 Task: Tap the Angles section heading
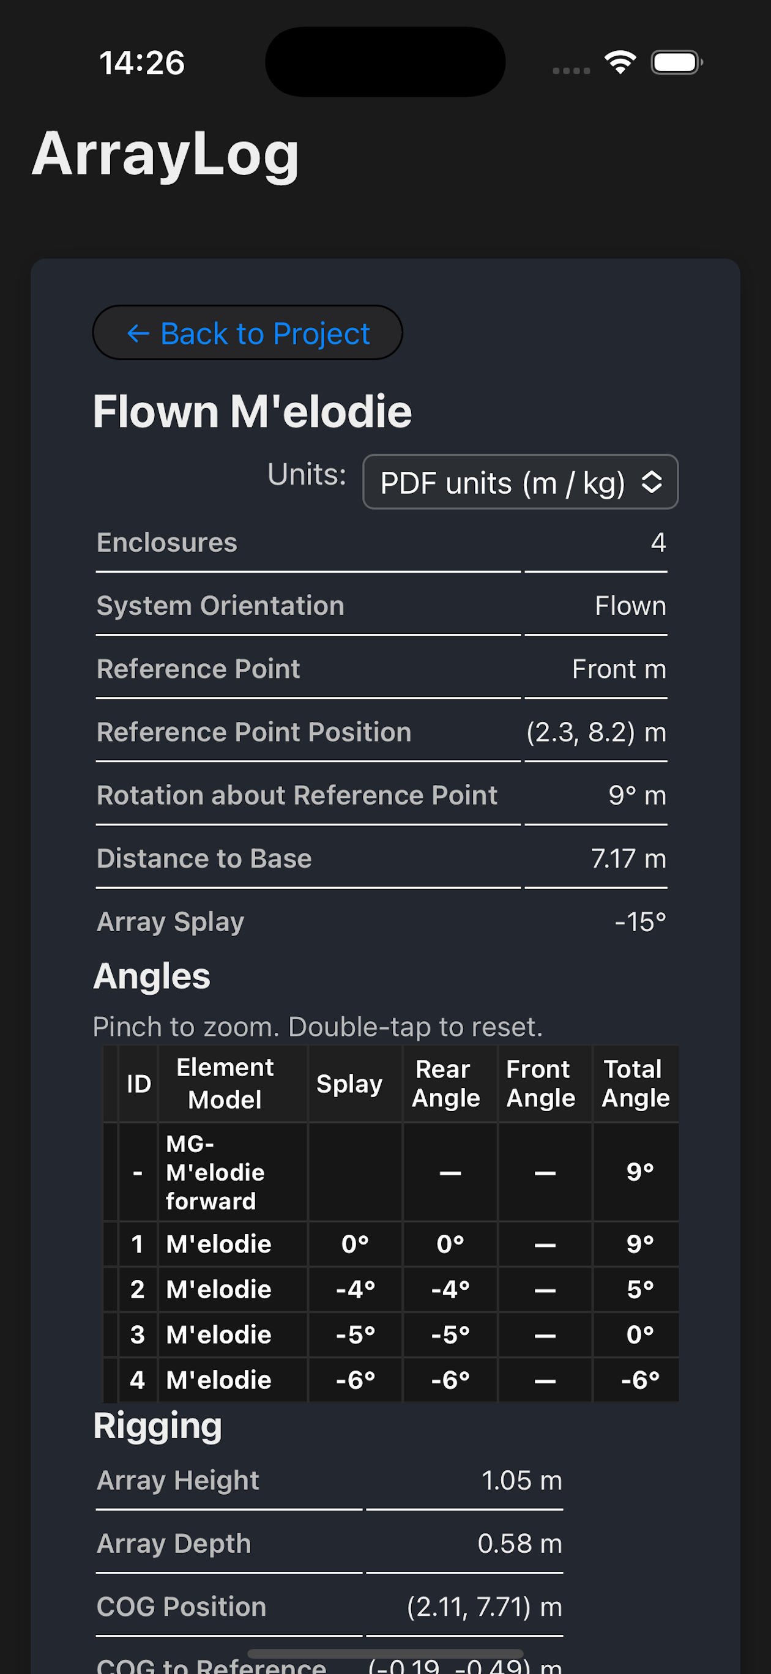click(x=151, y=975)
